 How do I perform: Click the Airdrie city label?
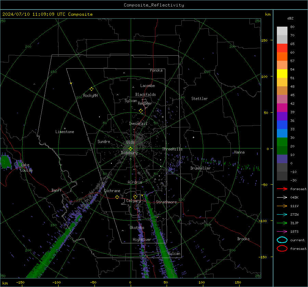pos(135,182)
